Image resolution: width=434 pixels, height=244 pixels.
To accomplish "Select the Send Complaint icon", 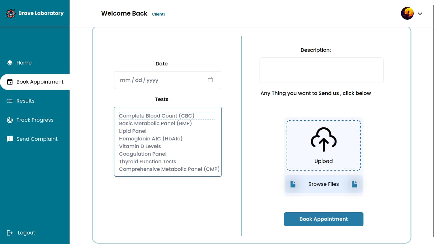I will tap(9, 139).
